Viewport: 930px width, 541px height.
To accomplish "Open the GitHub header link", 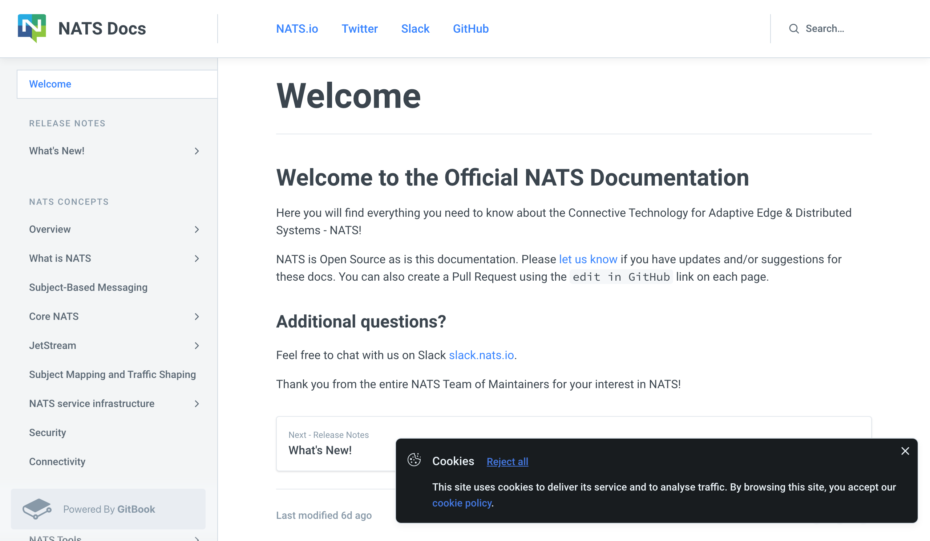I will pos(470,29).
